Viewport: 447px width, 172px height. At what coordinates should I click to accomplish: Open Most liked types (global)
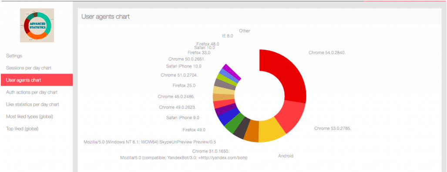[x=30, y=117]
